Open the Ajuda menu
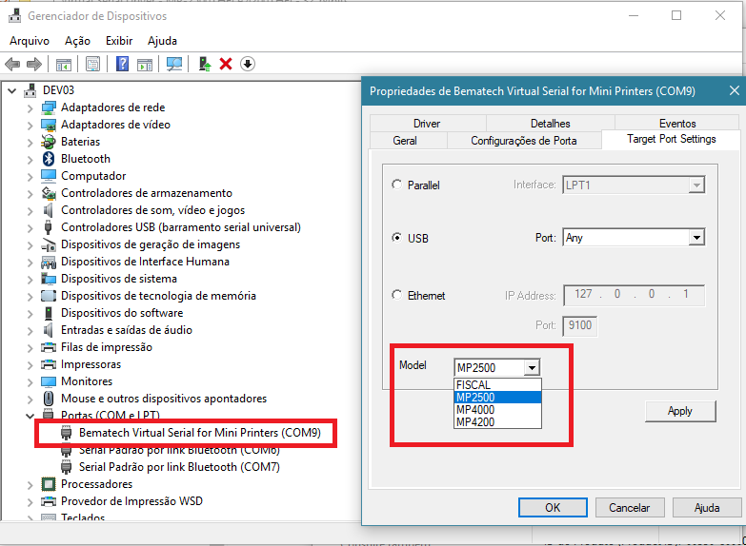 (162, 41)
